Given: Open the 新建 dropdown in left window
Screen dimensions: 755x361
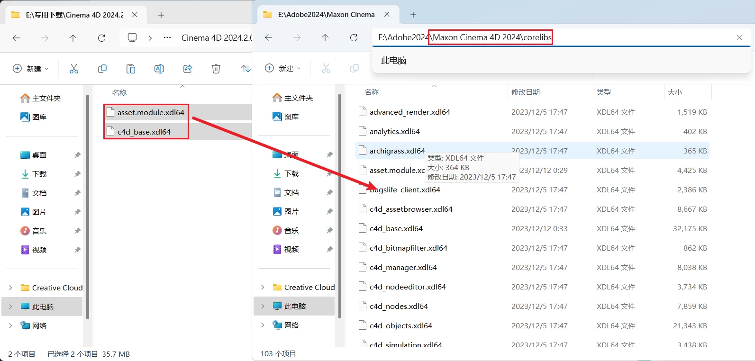Looking at the screenshot, I should pos(30,69).
